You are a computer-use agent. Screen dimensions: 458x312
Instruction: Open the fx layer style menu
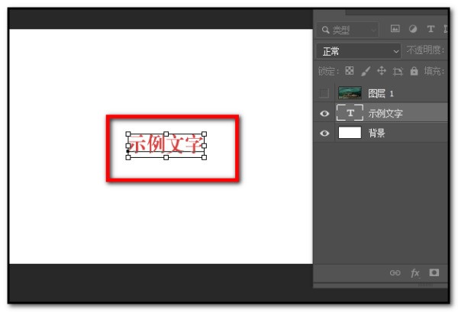point(415,272)
